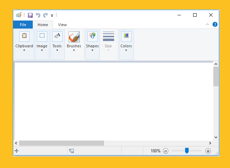Expand the Clipboard group arrow
This screenshot has width=230, height=168.
[x=24, y=50]
